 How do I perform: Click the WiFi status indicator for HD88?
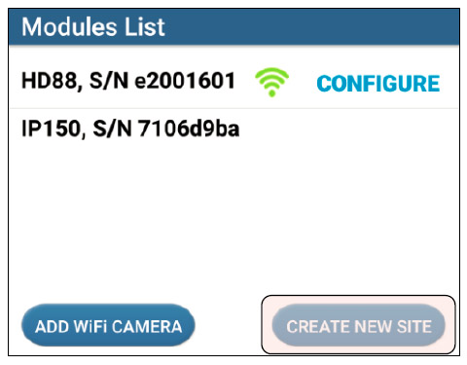tap(271, 82)
